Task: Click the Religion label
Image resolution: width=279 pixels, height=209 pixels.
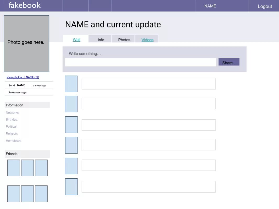Action: (12, 134)
